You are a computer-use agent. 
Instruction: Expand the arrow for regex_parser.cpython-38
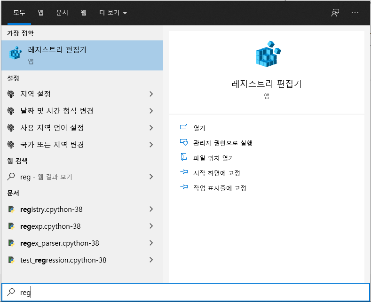[x=151, y=243]
